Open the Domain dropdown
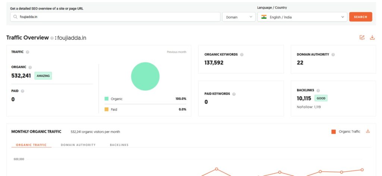This screenshot has width=382, height=176. [239, 17]
